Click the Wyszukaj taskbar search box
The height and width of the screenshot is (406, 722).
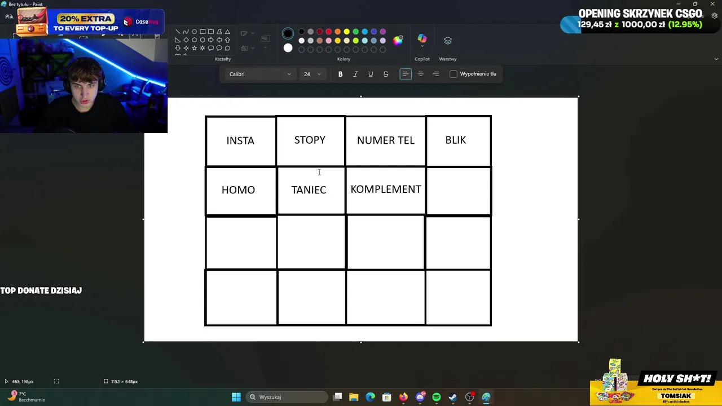coord(287,397)
